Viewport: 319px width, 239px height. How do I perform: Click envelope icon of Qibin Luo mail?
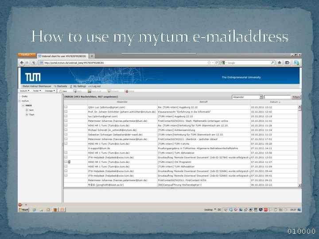[x=66, y=107]
